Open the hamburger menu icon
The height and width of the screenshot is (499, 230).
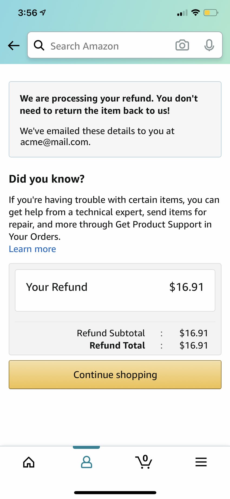(201, 462)
